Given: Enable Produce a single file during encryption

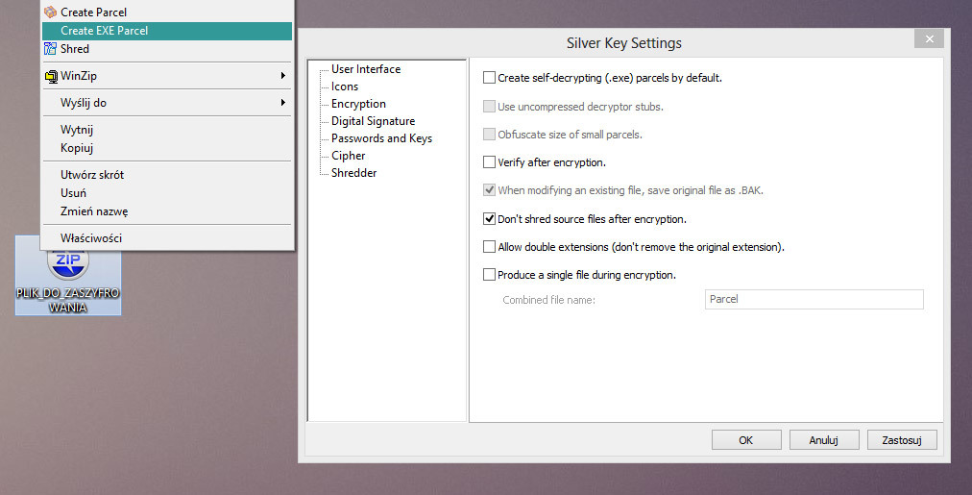Looking at the screenshot, I should coord(489,274).
